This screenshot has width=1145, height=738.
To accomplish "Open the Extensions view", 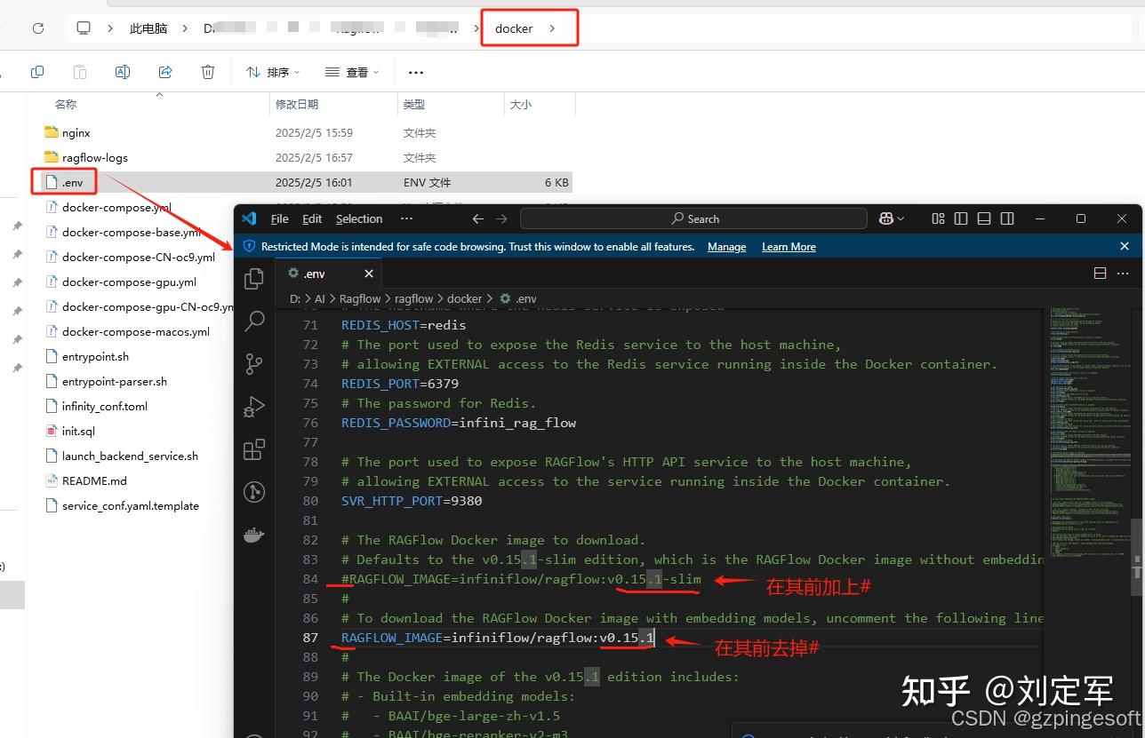I will 254,449.
